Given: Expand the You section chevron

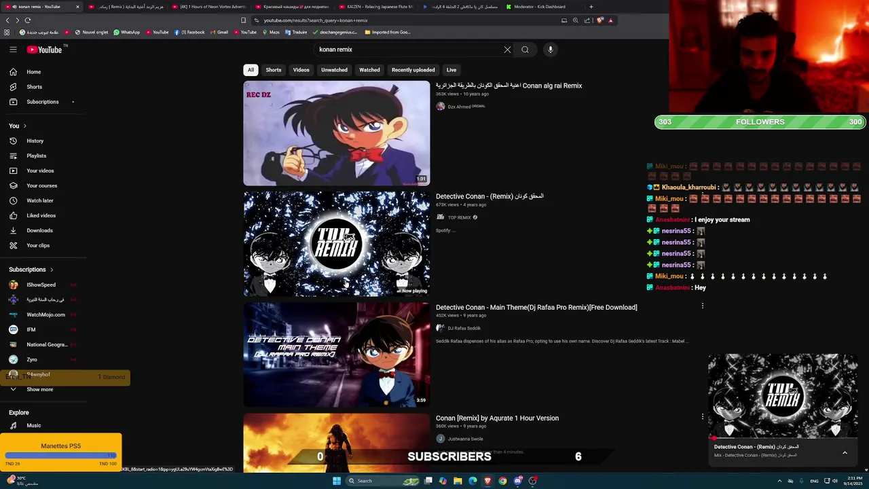Looking at the screenshot, I should [25, 126].
